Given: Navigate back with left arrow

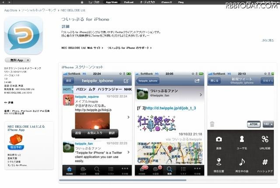Looking at the screenshot, I should click(3, 2).
